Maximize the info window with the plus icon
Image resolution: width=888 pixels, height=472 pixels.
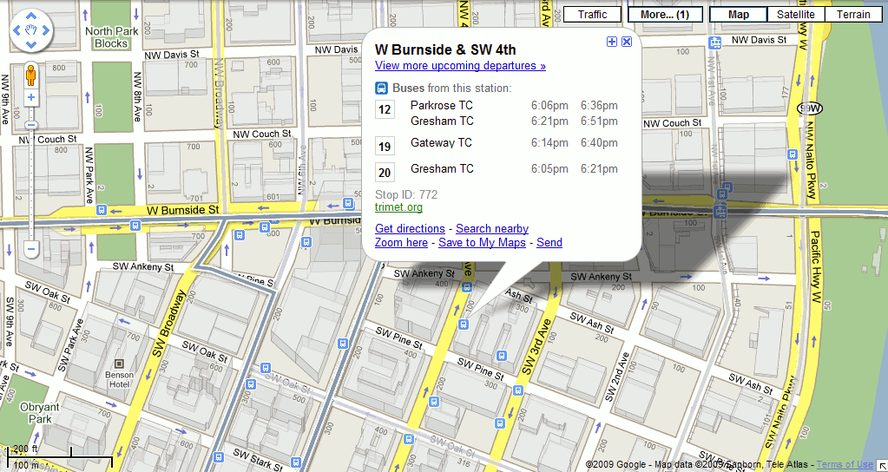(x=612, y=42)
